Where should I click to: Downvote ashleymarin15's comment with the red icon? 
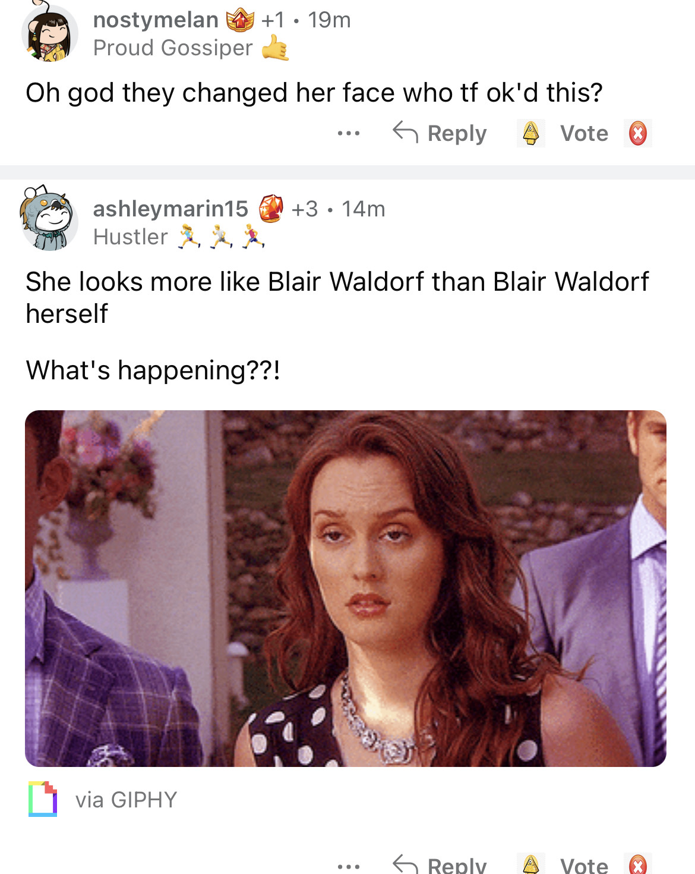[638, 864]
